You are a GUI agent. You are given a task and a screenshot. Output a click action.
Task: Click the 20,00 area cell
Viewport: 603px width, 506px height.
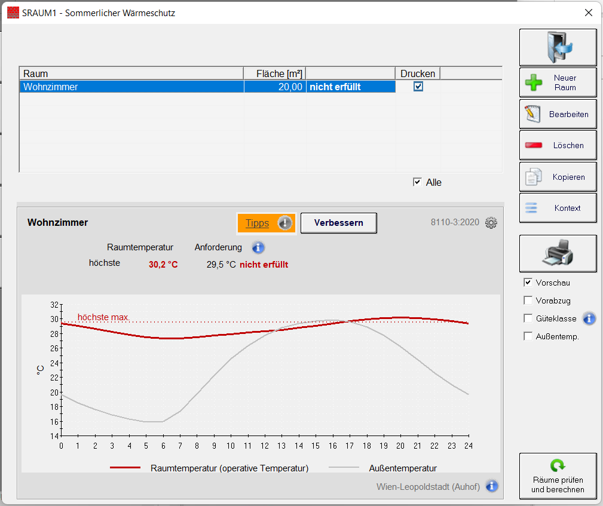coord(274,87)
